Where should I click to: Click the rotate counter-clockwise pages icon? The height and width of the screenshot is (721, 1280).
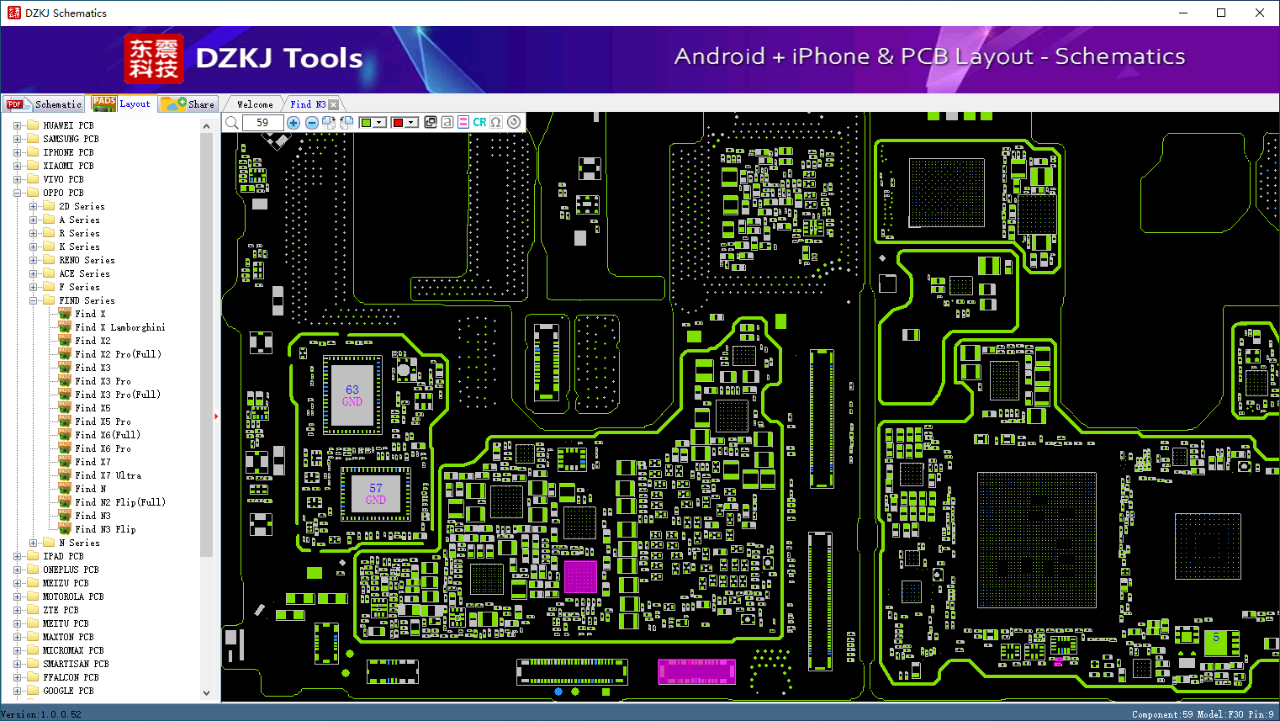(346, 123)
